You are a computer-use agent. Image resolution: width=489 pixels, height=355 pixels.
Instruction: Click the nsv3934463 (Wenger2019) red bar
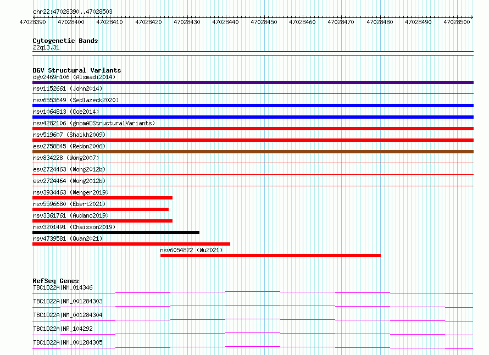(x=102, y=198)
